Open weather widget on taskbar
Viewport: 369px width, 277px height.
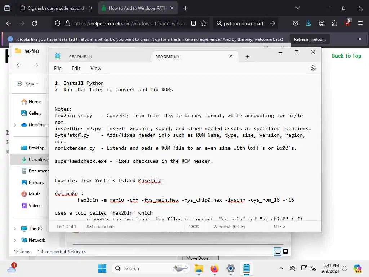(12, 268)
